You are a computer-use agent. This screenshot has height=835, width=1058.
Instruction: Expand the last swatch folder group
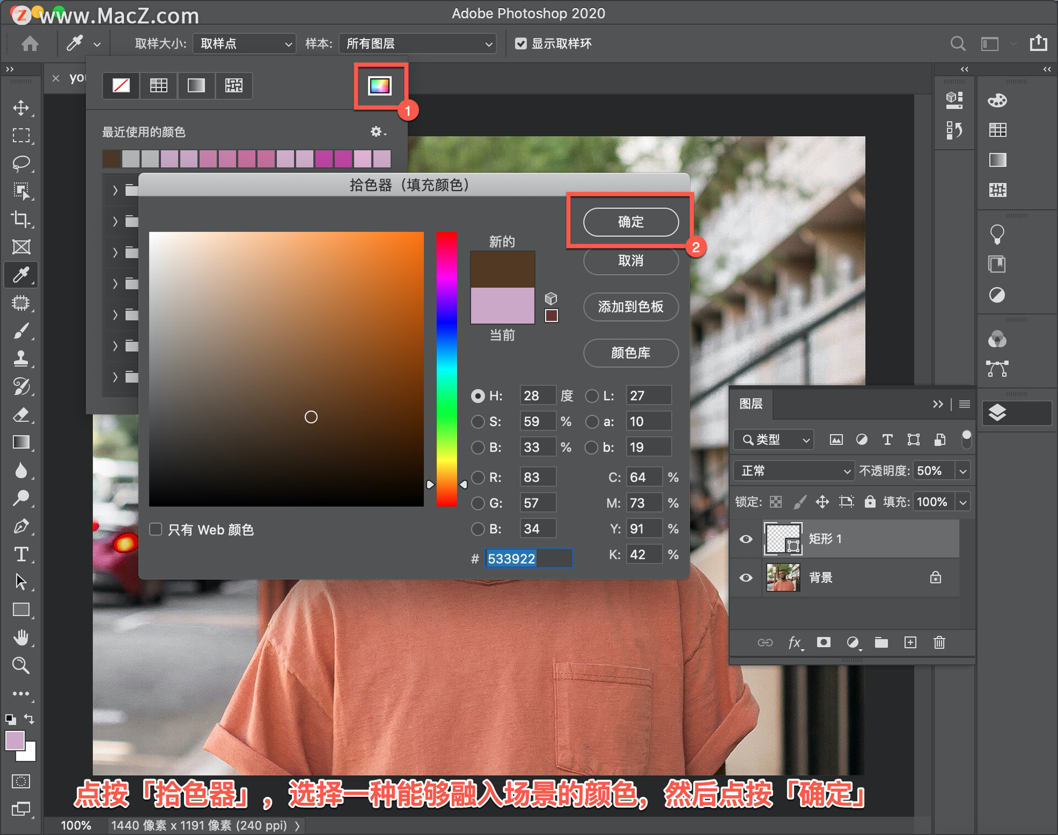[x=115, y=377]
